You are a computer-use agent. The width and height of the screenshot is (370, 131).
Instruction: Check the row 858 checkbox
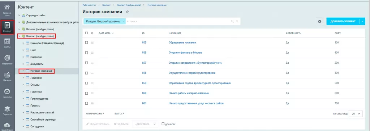[x=87, y=73]
